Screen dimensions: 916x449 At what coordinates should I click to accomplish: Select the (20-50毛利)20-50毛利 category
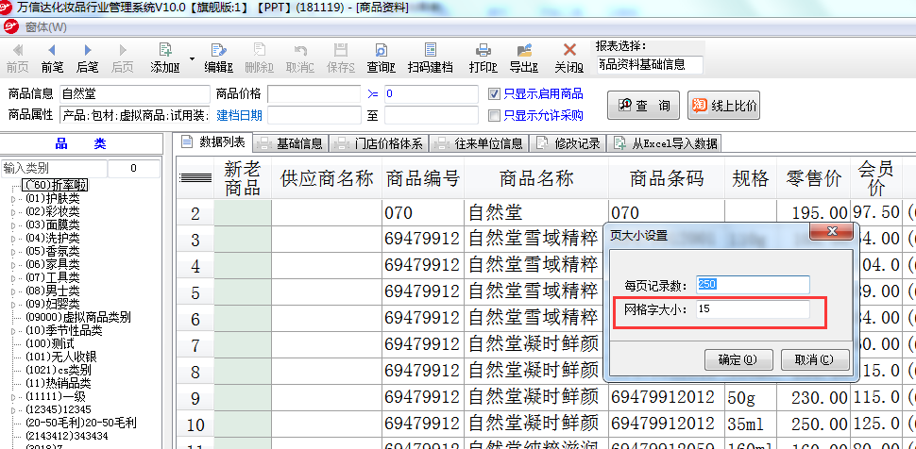click(x=80, y=423)
